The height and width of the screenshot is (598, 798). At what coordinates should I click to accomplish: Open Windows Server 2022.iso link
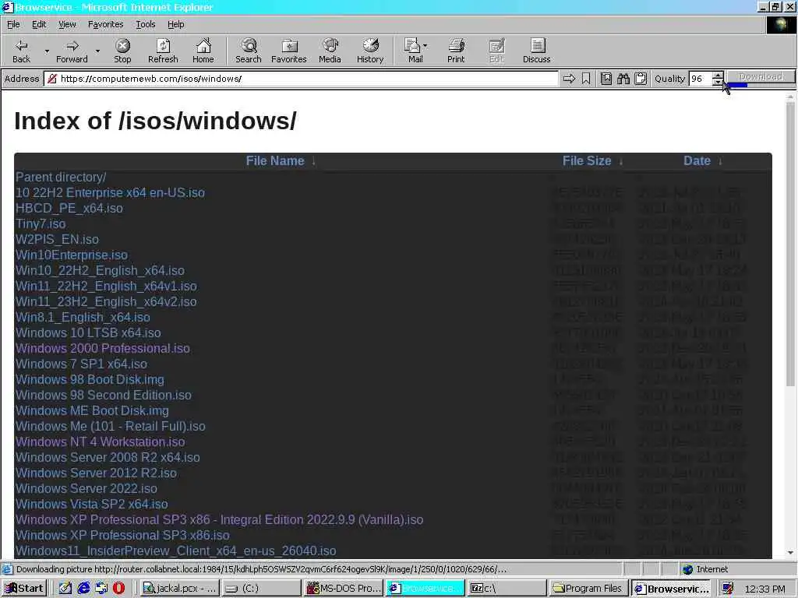pyautogui.click(x=87, y=489)
